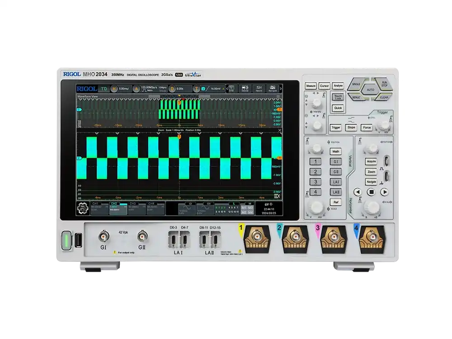Image resolution: width=452 pixels, height=339 pixels.
Task: Tap the logic analyzer L digital channel panel
Action: point(227,208)
